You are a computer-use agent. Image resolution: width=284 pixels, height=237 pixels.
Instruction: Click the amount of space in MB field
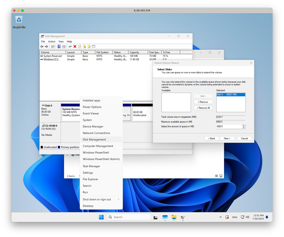click(x=228, y=126)
